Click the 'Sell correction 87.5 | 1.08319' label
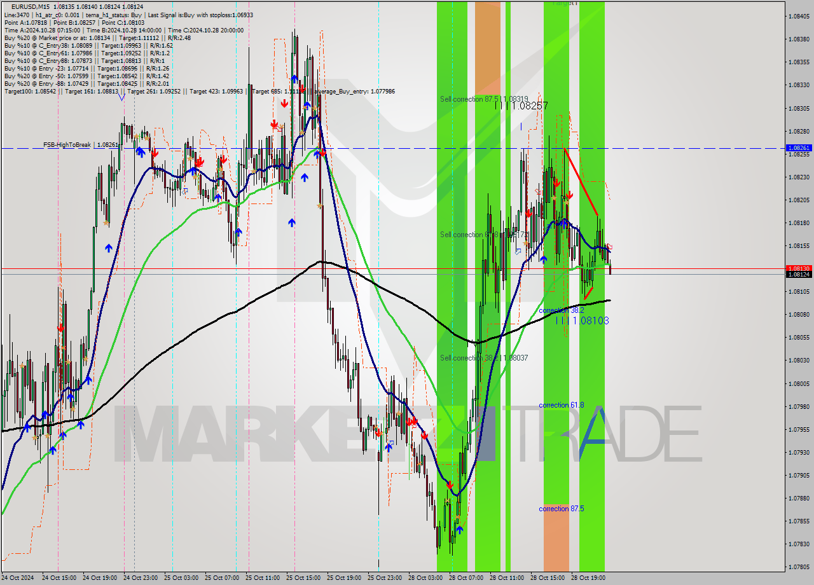This screenshot has height=585, width=814. pyautogui.click(x=484, y=99)
